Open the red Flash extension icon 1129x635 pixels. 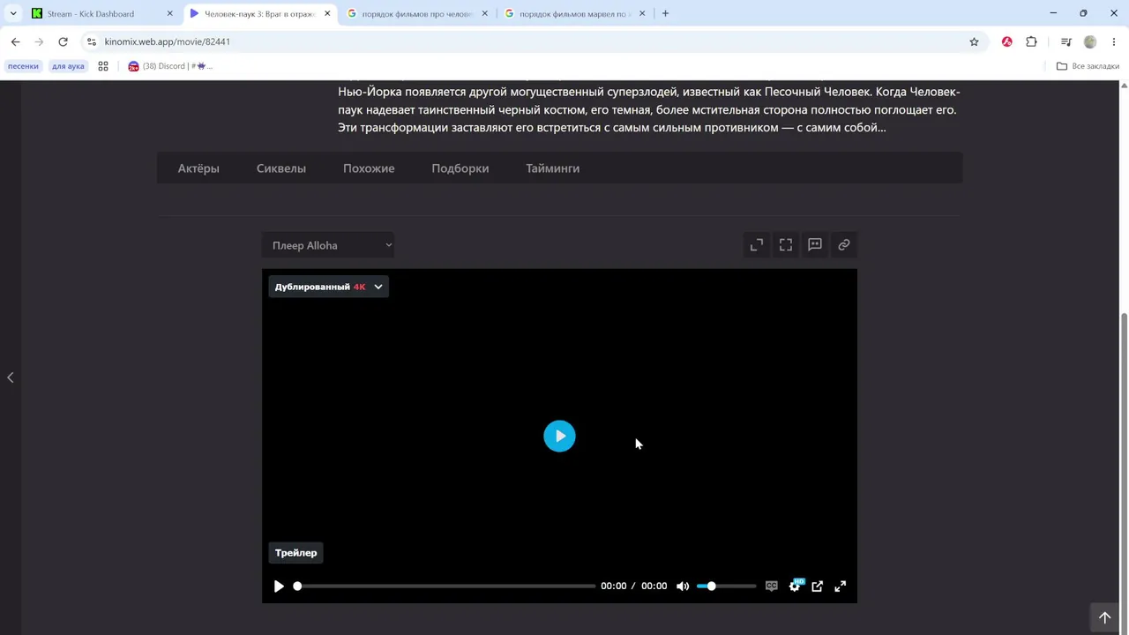(x=1006, y=41)
